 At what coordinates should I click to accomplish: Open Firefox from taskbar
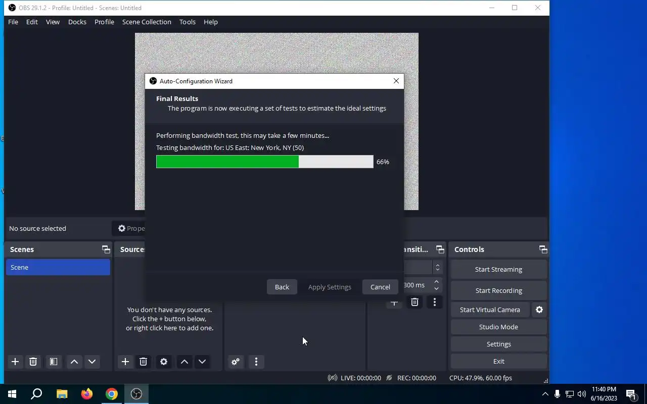coord(87,394)
